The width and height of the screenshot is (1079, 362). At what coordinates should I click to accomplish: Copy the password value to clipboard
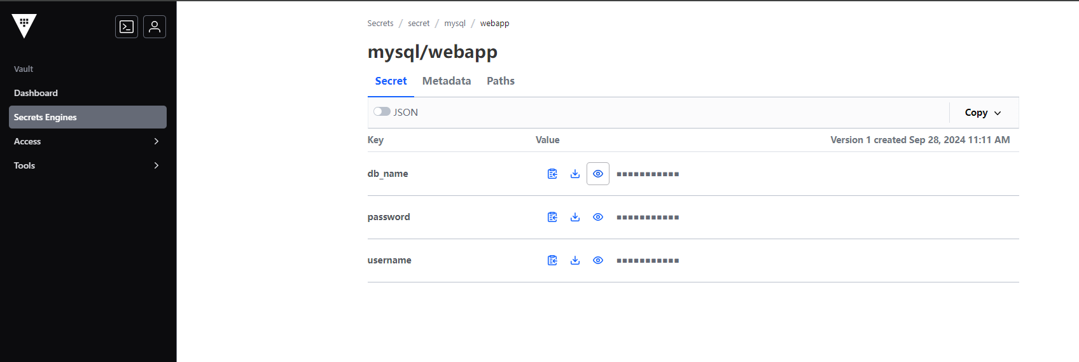tap(552, 217)
